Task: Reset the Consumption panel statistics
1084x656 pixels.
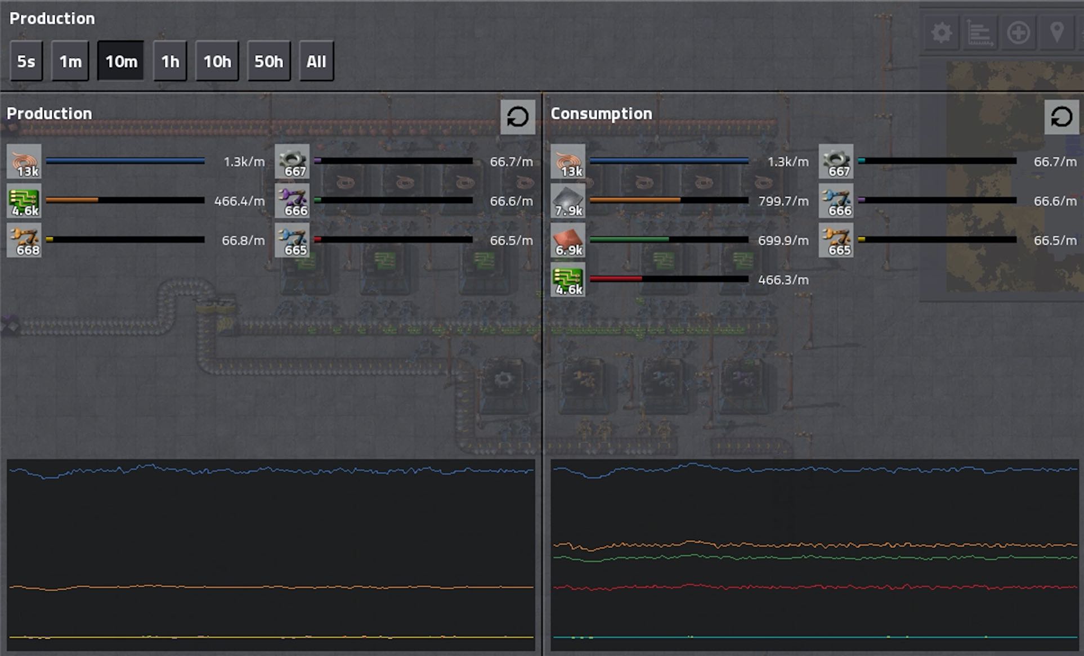Action: tap(1061, 117)
